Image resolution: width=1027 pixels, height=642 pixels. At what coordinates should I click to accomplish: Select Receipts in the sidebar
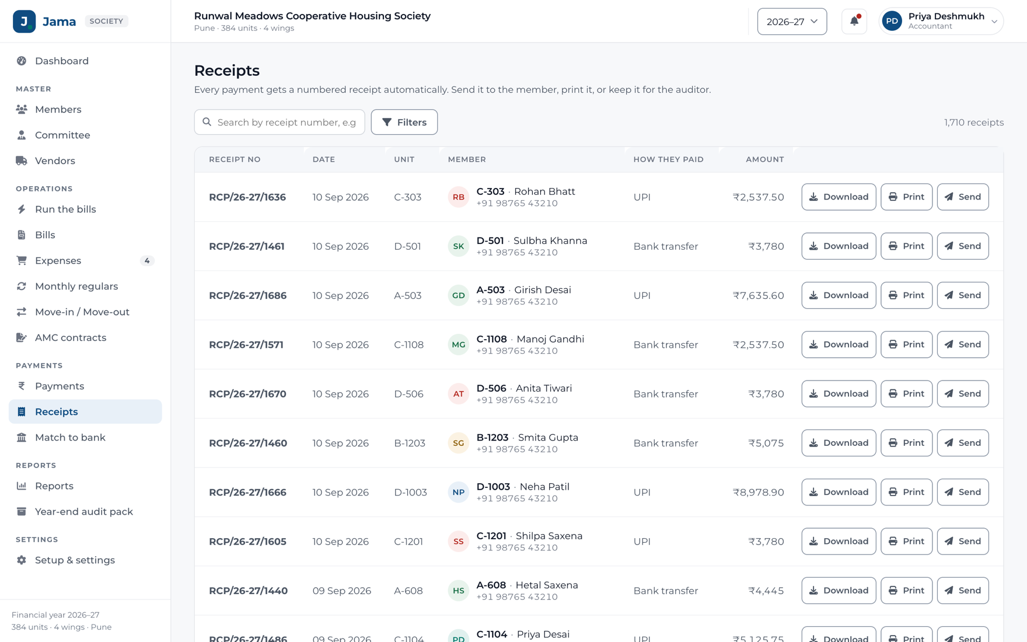(85, 411)
